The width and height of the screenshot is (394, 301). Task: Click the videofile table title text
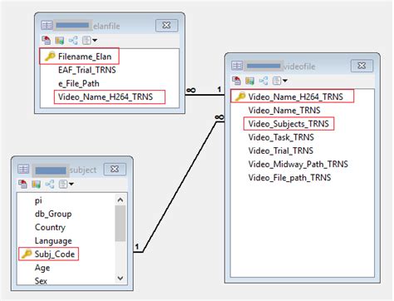pos(299,67)
